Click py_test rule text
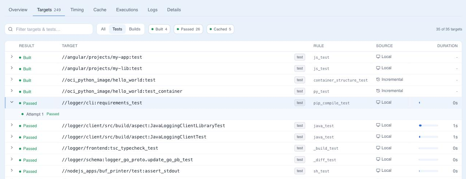This screenshot has width=466, height=179. (321, 91)
